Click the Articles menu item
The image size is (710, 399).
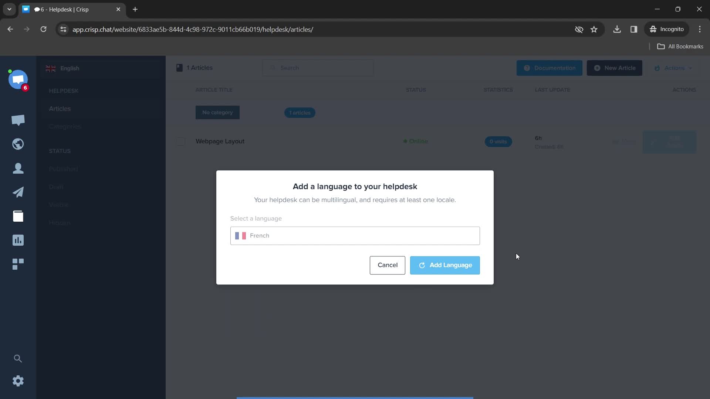[x=60, y=108]
